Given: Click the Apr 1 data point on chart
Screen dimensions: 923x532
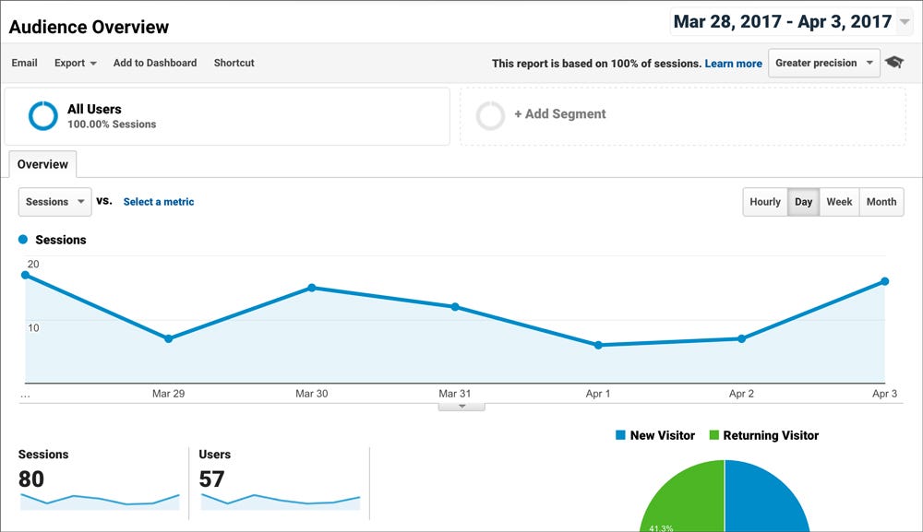Looking at the screenshot, I should (598, 345).
